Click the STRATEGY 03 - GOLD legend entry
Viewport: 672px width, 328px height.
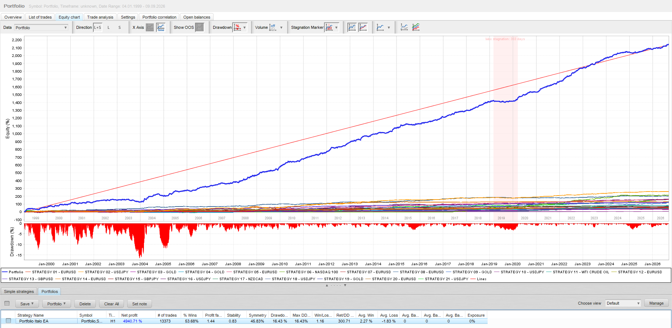pyautogui.click(x=153, y=272)
